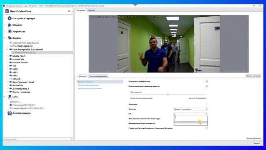
Task: Expand the DS-2CD2543G0-IS 1 channel node
Action: [x=7, y=46]
